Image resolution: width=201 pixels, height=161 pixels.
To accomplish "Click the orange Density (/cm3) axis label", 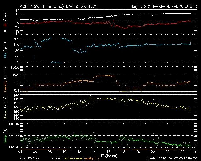I will [5, 80].
